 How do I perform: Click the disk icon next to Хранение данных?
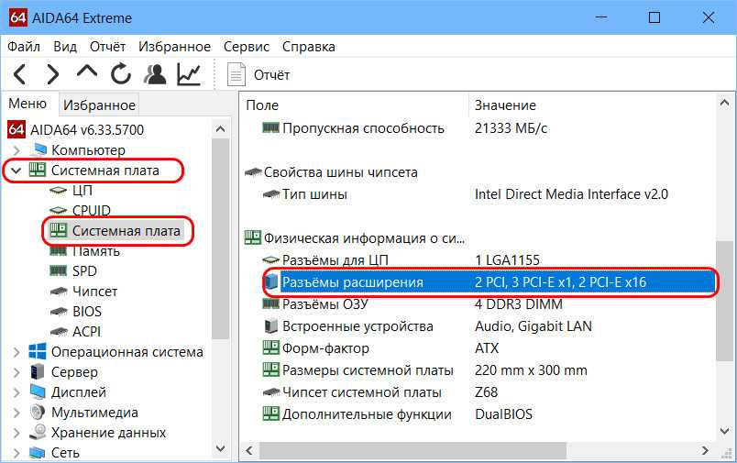(38, 433)
